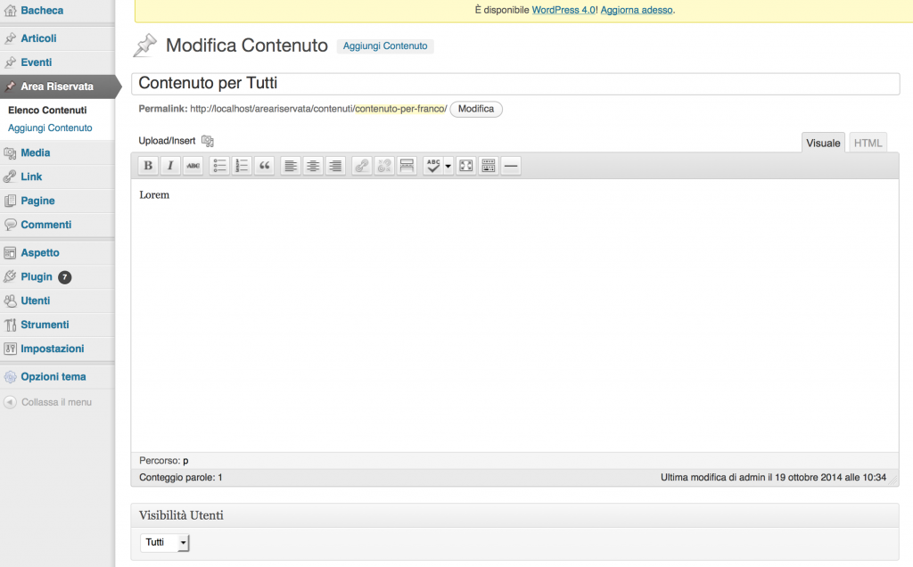Screen dimensions: 913x567
Task: Follow the Aggiorna adesso link
Action: pyautogui.click(x=637, y=10)
